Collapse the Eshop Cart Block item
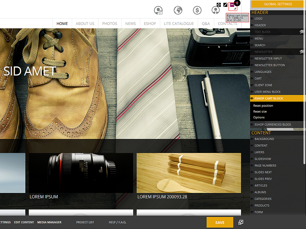 pos(269,98)
